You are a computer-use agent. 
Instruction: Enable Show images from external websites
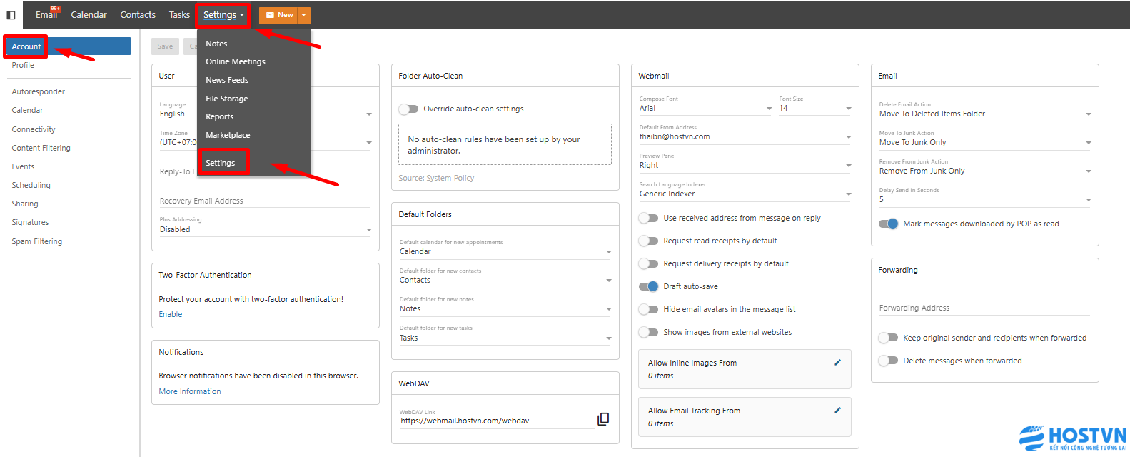pyautogui.click(x=648, y=332)
